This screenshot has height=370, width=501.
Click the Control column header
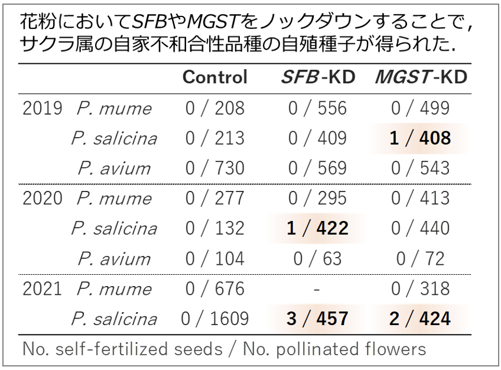(x=214, y=77)
